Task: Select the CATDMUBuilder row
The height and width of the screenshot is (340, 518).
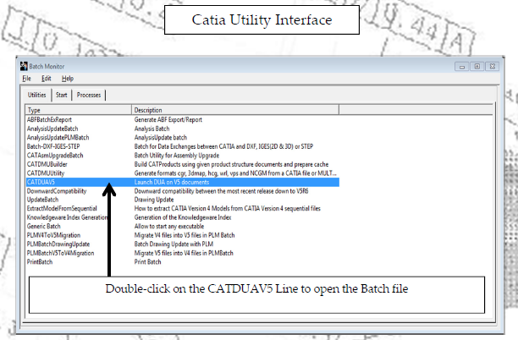Action: point(182,164)
